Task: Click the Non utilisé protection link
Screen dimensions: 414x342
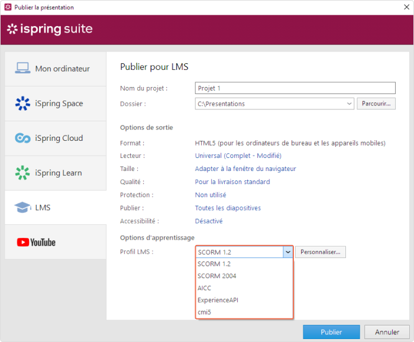Action: click(211, 195)
